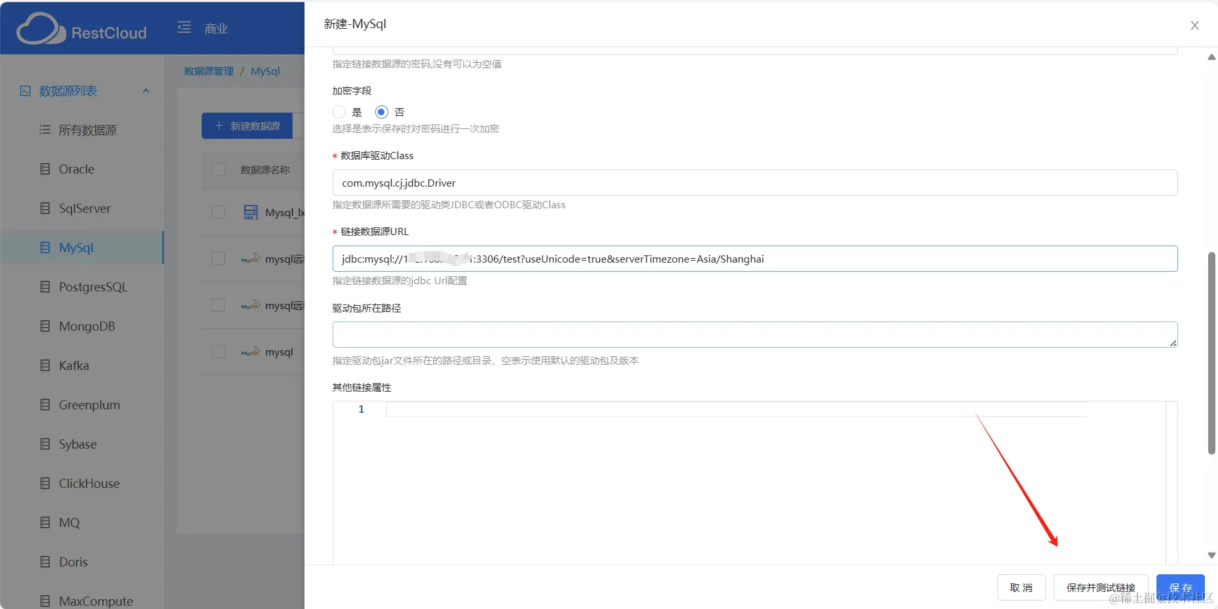This screenshot has height=609, width=1218.
Task: Click the SqlServer sidebar icon
Action: click(x=45, y=208)
